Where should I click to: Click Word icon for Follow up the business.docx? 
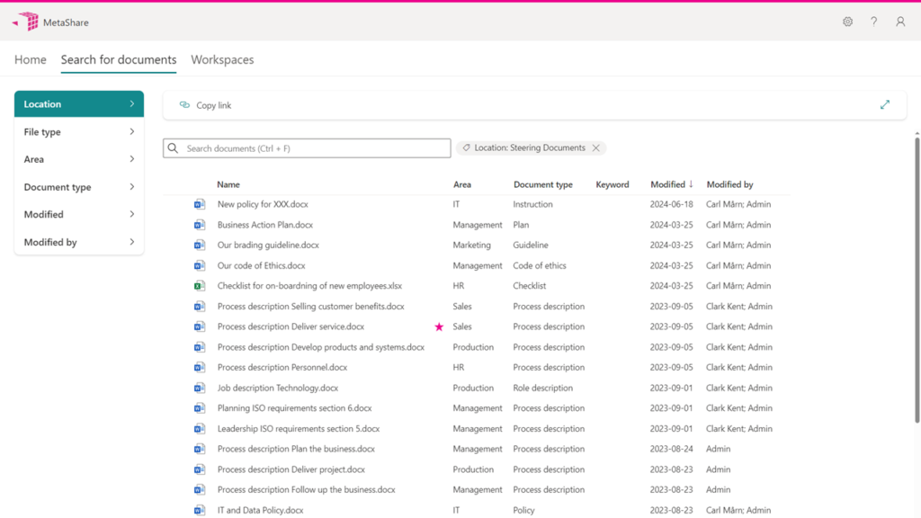[200, 490]
